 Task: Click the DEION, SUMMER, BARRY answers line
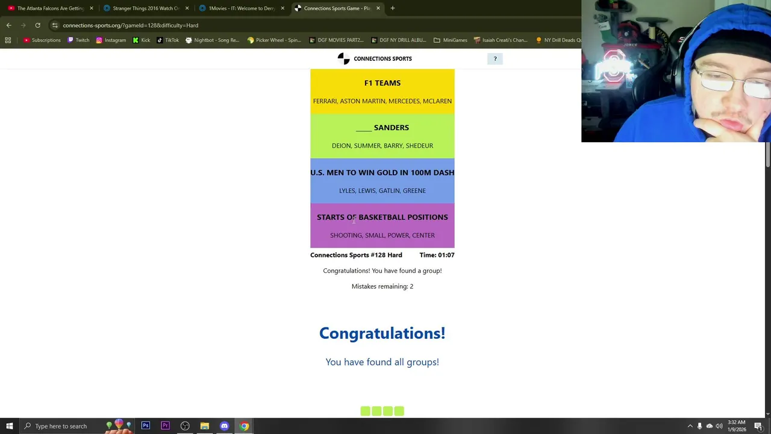pyautogui.click(x=382, y=145)
